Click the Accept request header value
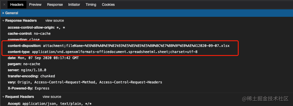293x106 pixels. (57, 104)
